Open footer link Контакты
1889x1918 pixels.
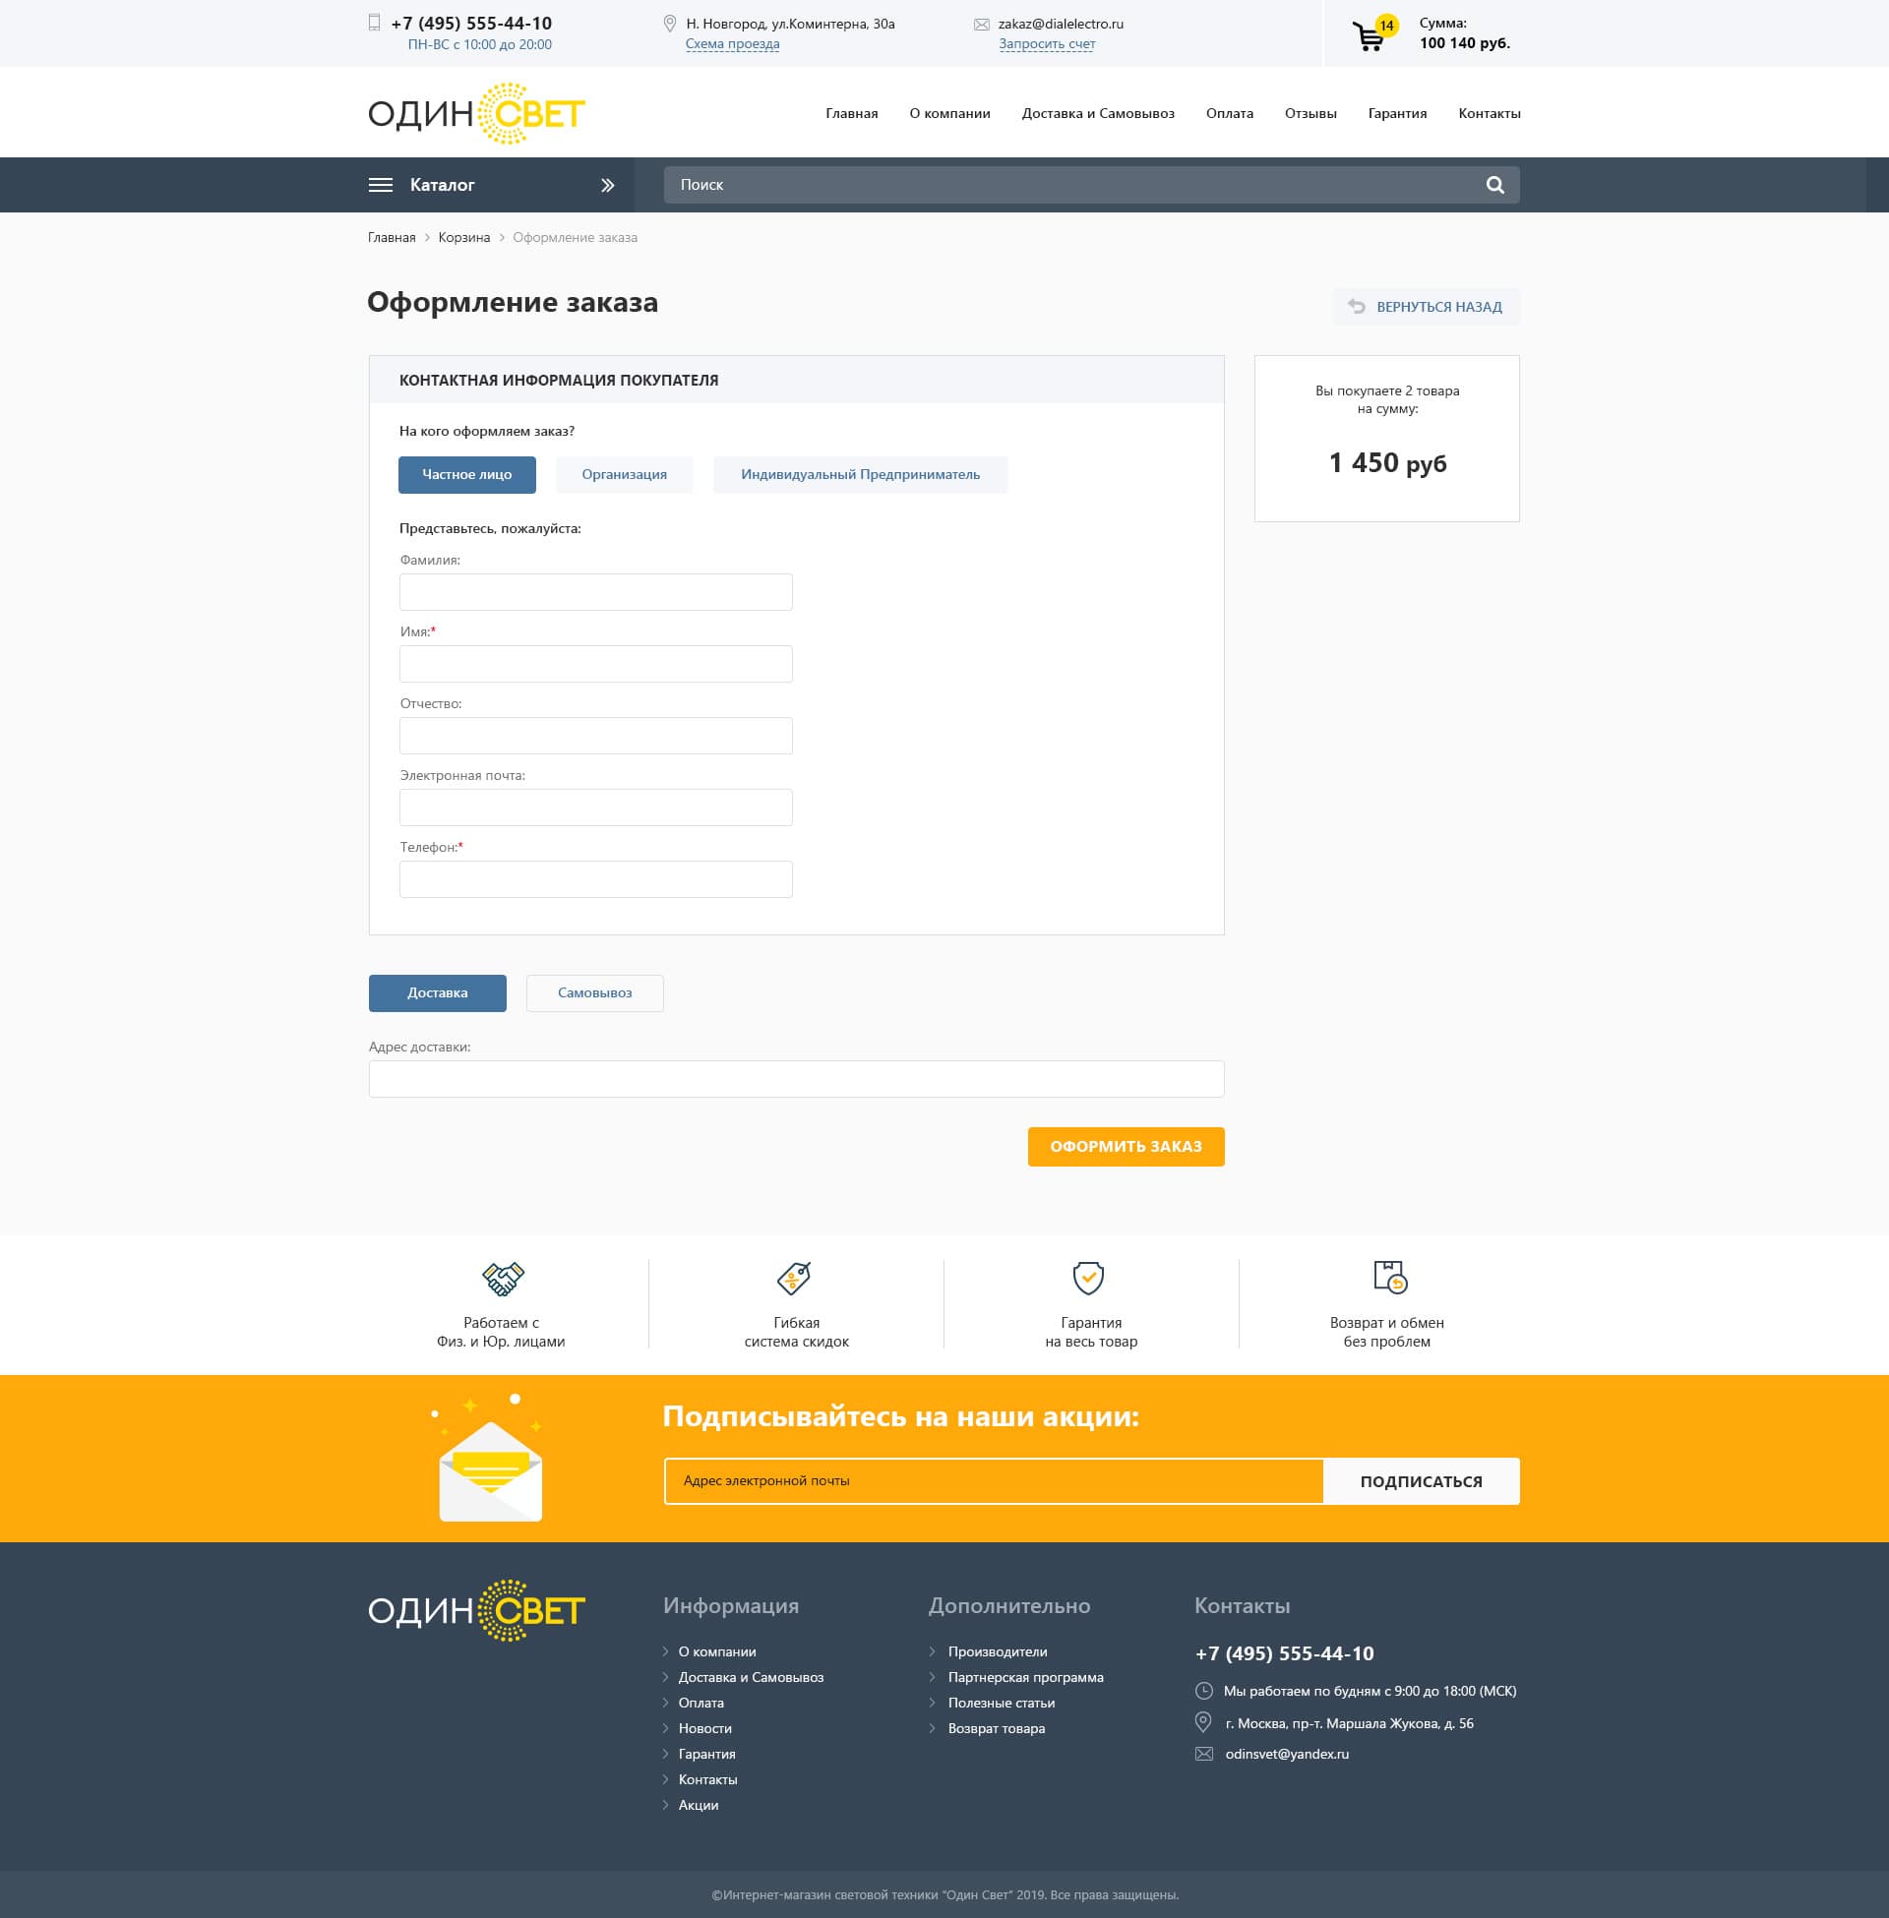pyautogui.click(x=708, y=1780)
